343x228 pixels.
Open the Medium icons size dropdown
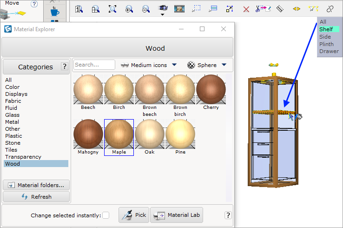pos(149,65)
